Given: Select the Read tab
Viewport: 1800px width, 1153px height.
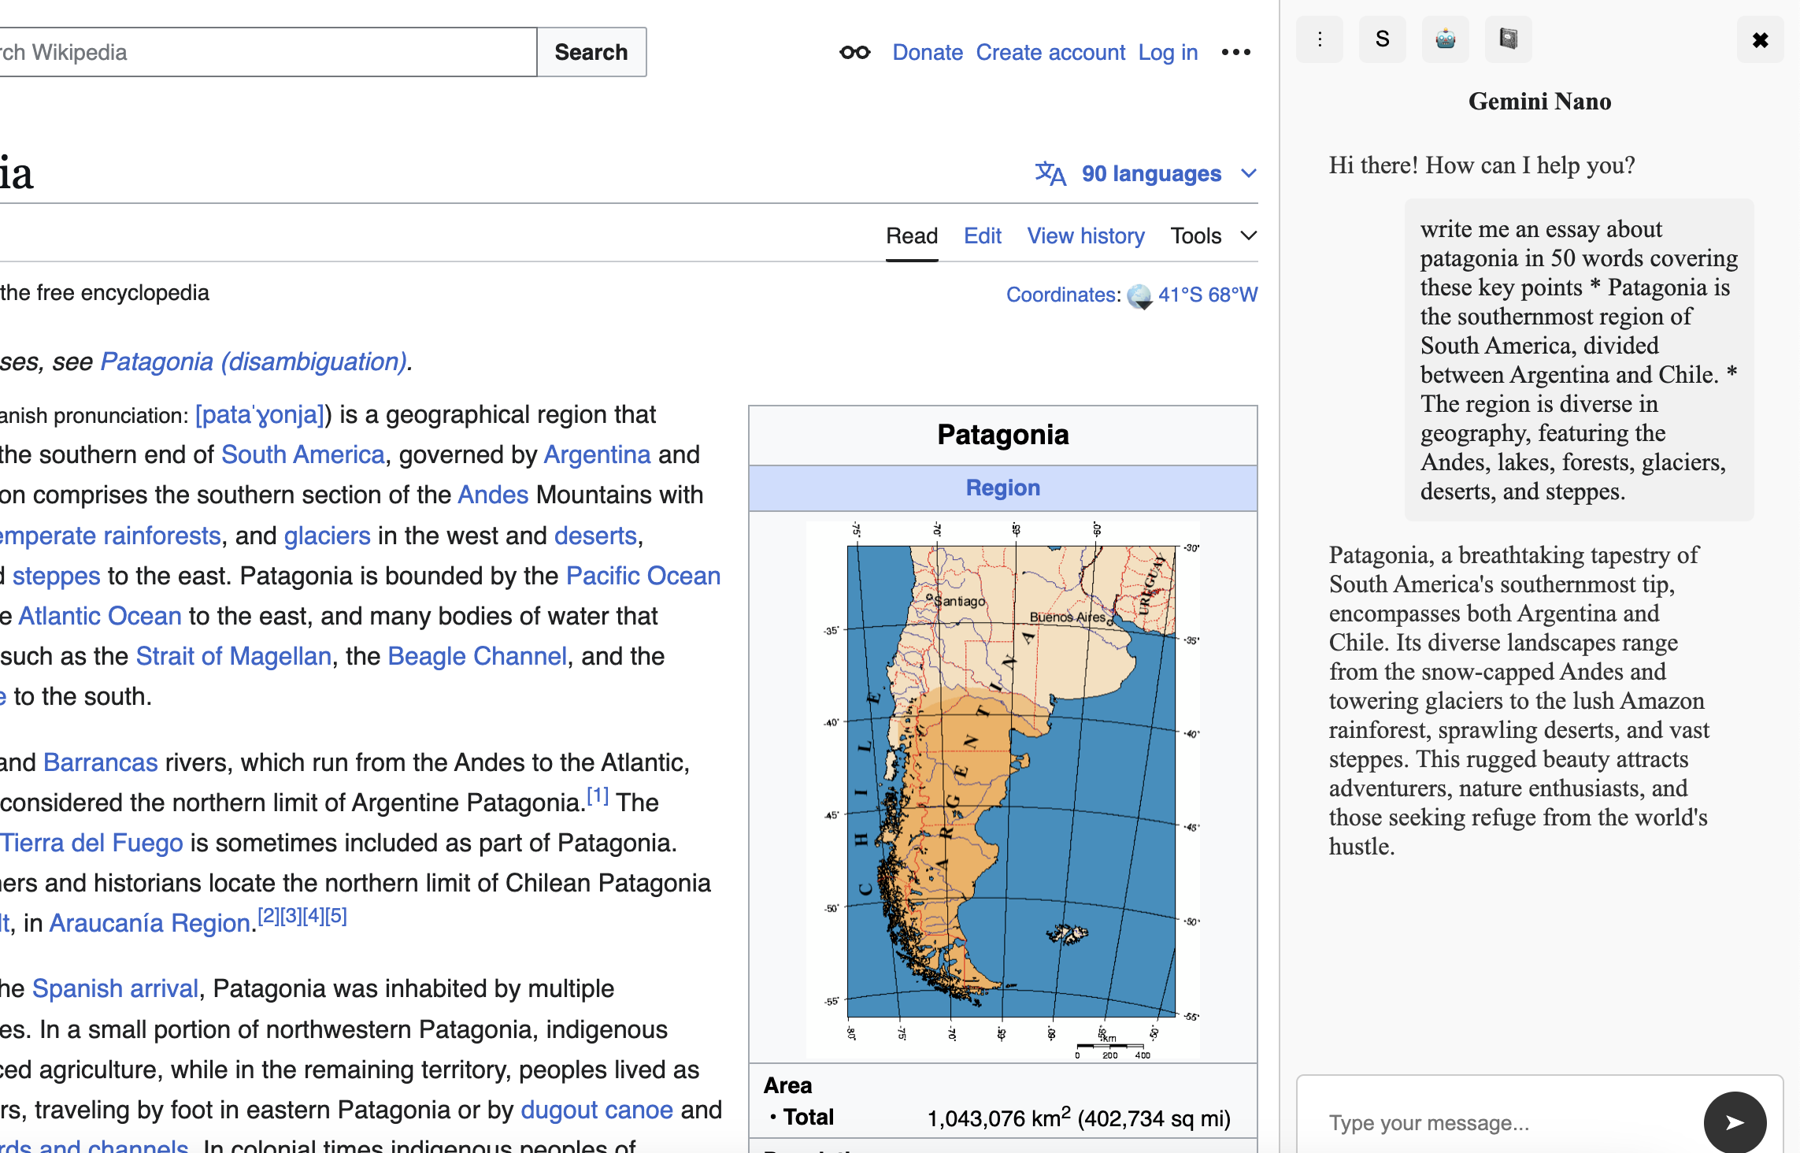Looking at the screenshot, I should (x=911, y=235).
